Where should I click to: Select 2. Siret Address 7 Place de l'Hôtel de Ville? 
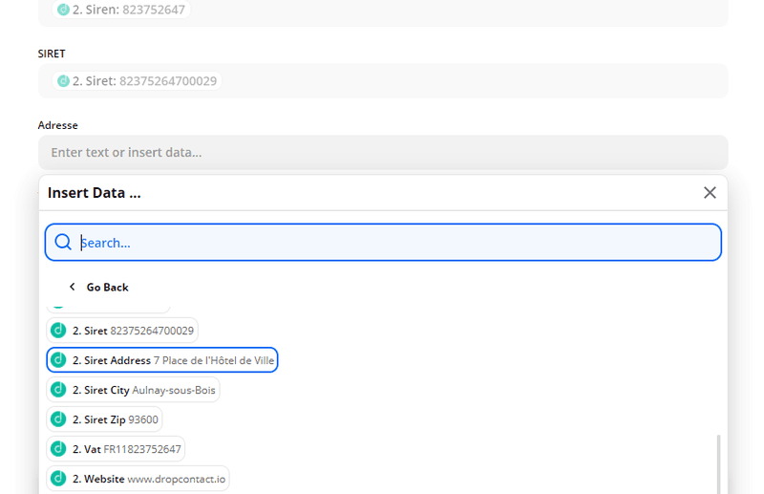click(x=162, y=360)
